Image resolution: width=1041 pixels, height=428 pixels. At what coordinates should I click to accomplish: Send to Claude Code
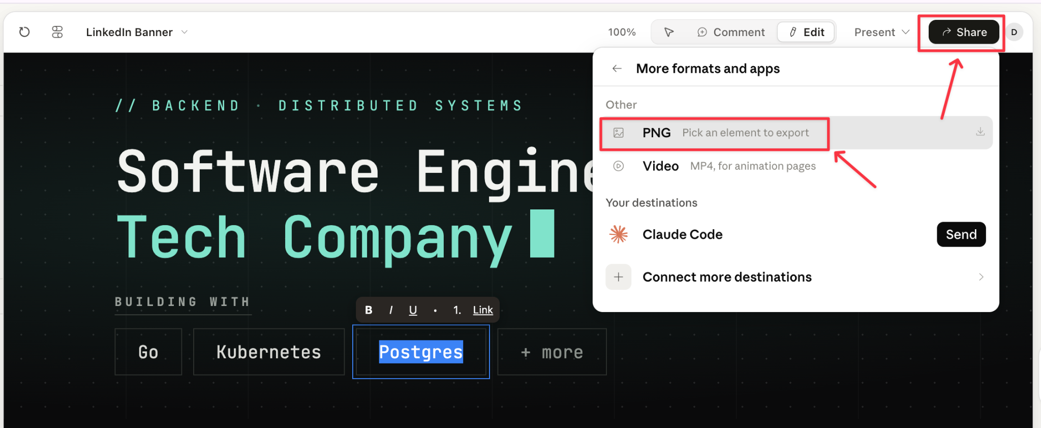(x=961, y=234)
